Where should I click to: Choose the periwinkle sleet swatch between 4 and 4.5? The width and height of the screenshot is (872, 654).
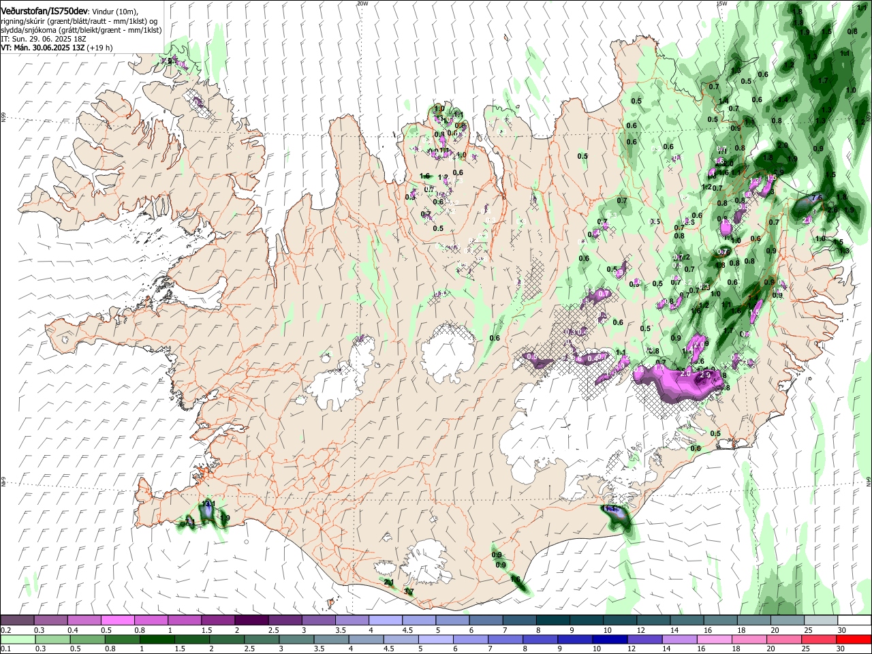(386, 621)
